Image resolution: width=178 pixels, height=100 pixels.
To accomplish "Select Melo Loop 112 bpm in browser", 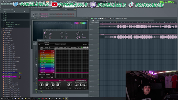I will click(x=9, y=48).
